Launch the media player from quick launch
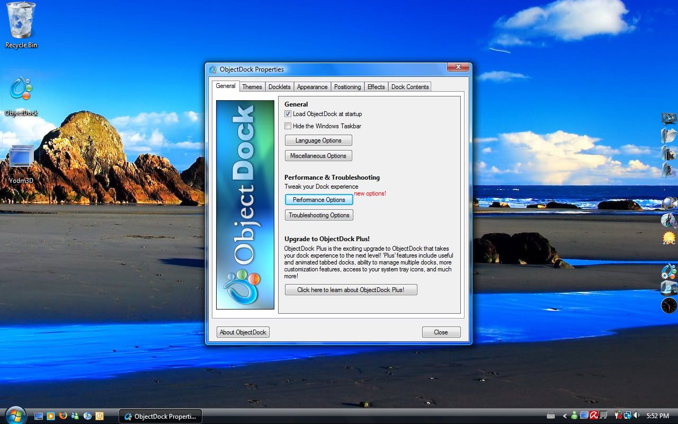This screenshot has height=424, width=678. click(51, 416)
